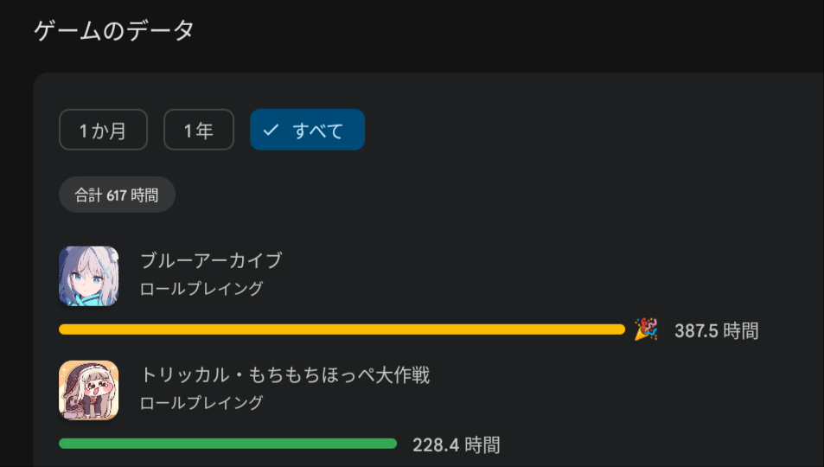Select the すべて filter label
The image size is (824, 467).
(x=317, y=131)
